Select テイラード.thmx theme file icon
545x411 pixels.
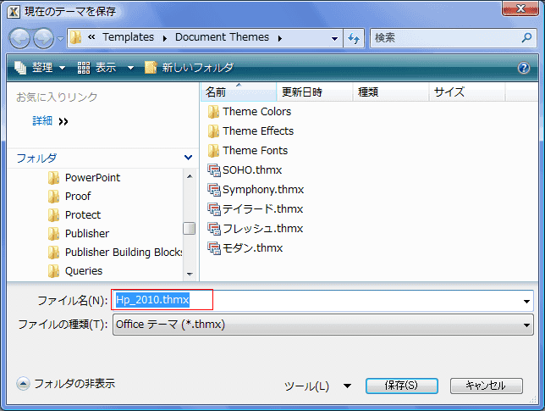coord(214,209)
